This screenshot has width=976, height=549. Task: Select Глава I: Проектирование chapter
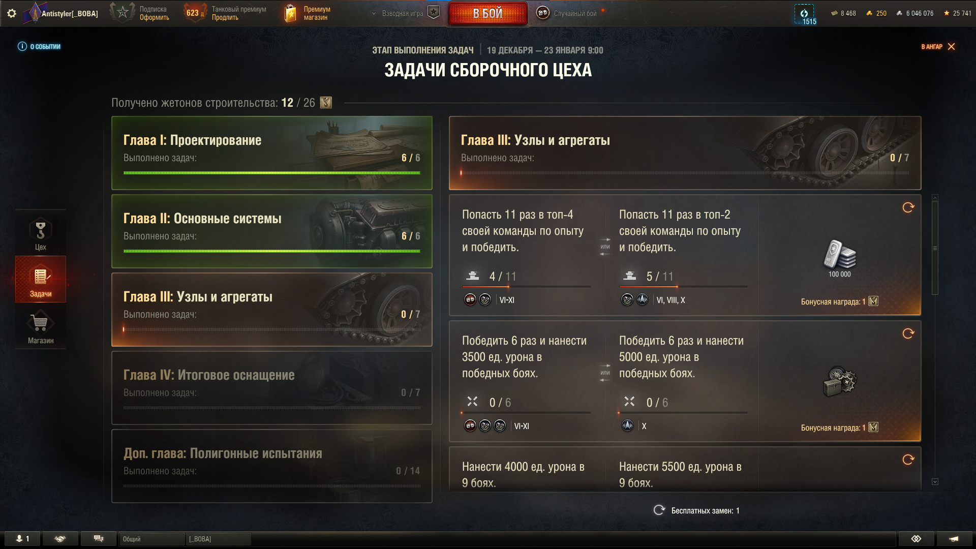coord(272,153)
